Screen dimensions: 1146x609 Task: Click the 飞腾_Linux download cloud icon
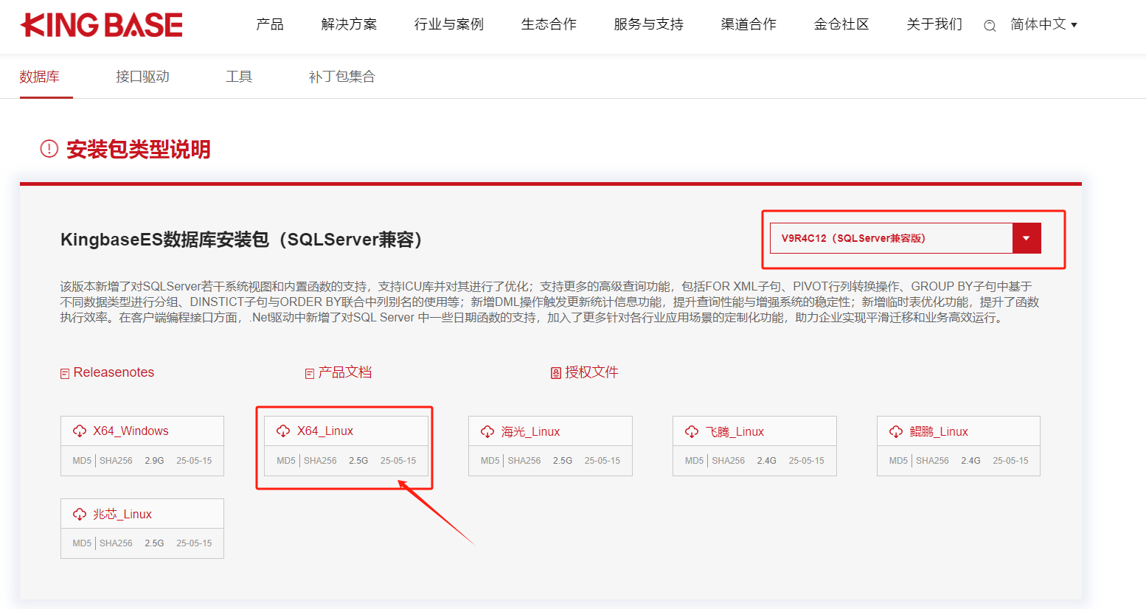click(x=692, y=432)
